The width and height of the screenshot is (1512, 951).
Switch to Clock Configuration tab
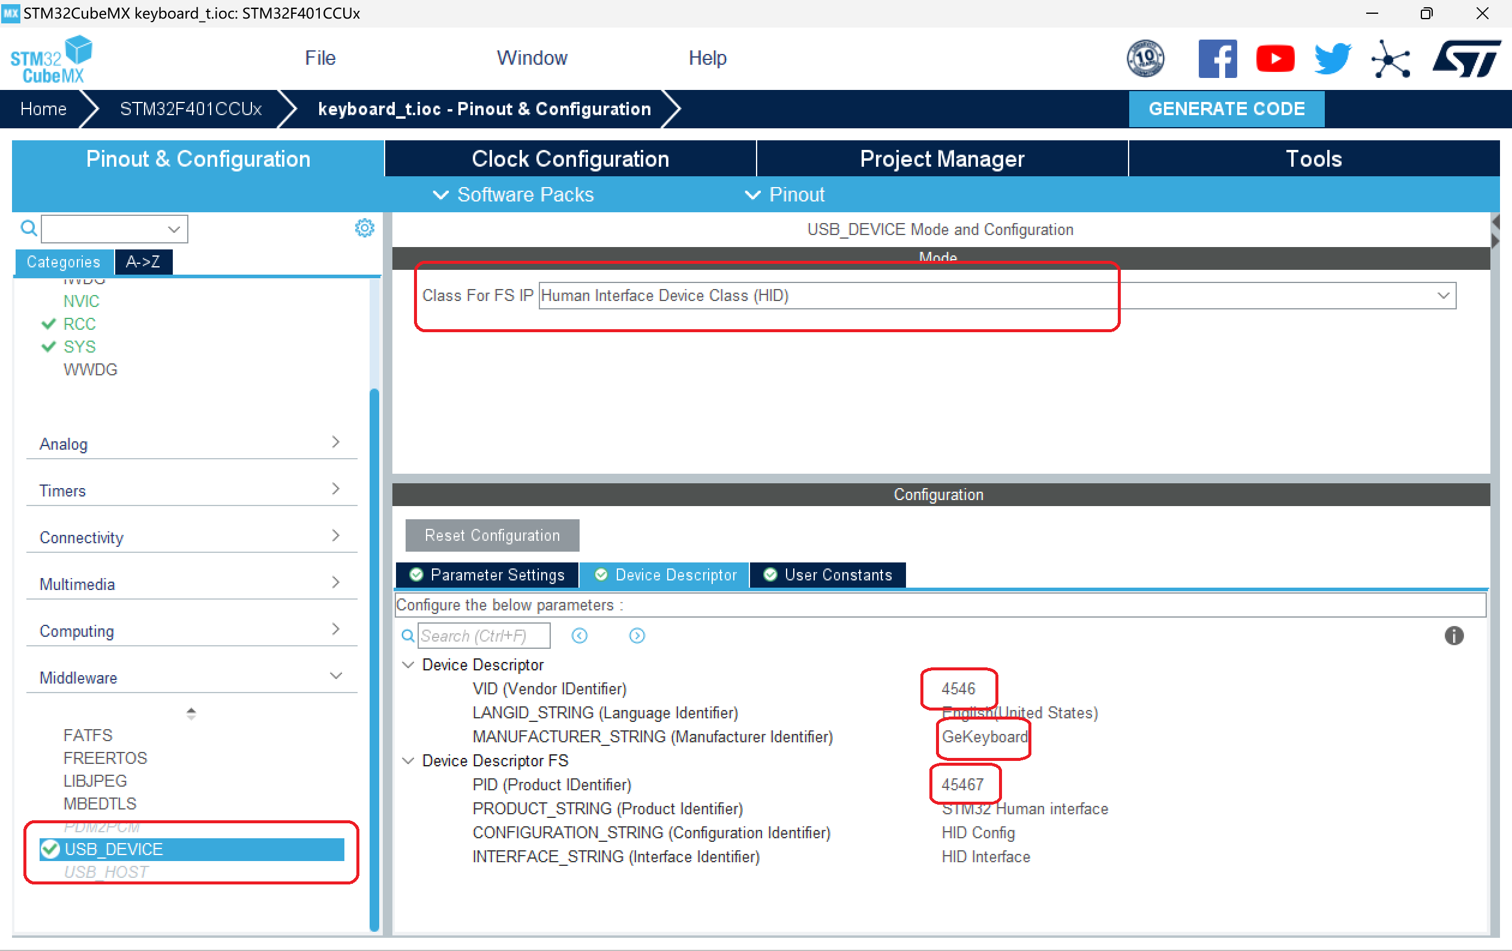pos(569,159)
